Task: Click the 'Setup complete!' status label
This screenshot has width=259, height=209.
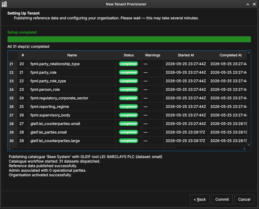Action: point(22,32)
